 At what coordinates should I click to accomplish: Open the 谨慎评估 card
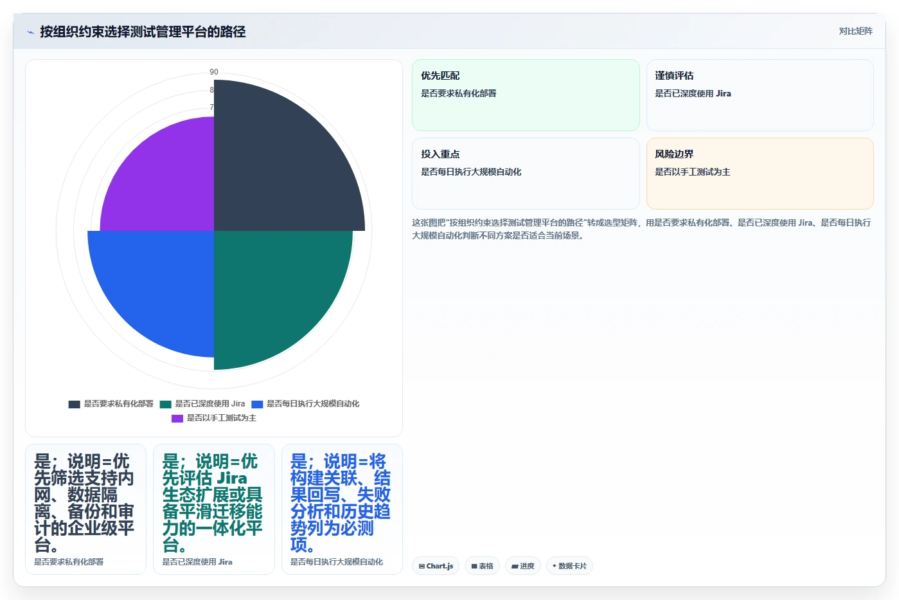(760, 95)
